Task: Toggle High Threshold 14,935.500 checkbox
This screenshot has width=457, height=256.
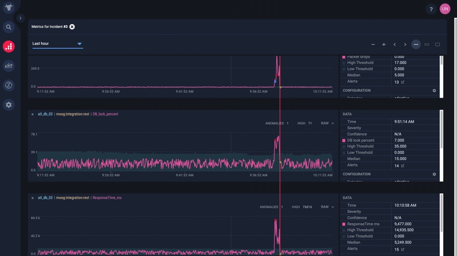Action: pos(344,230)
